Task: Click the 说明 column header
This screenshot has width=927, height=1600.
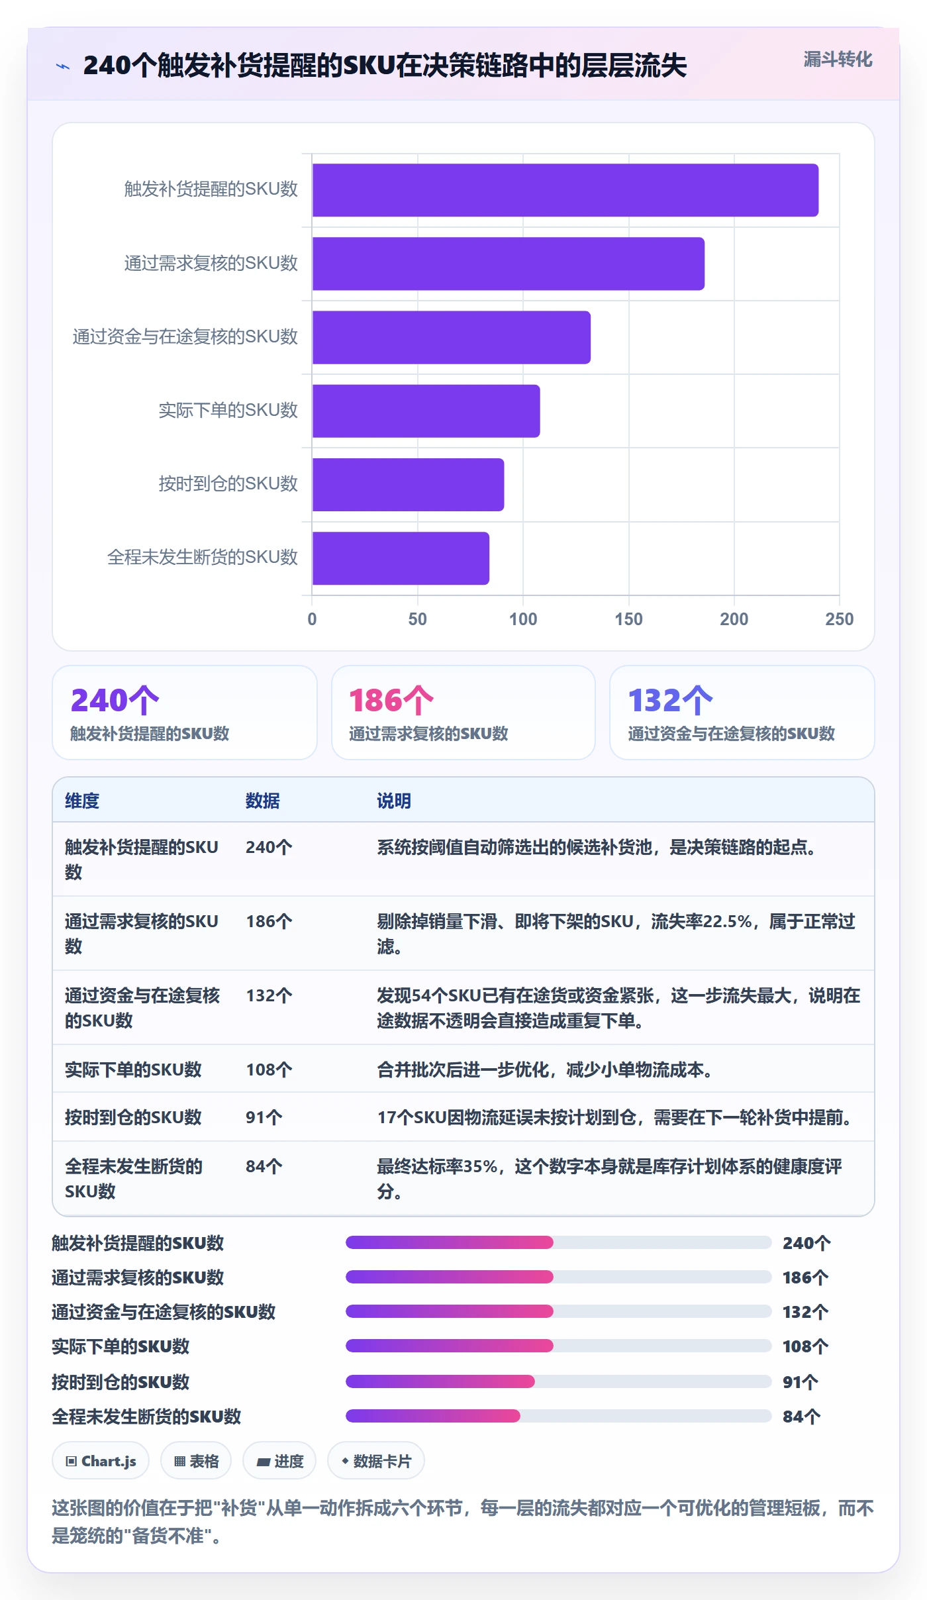Action: pyautogui.click(x=394, y=801)
